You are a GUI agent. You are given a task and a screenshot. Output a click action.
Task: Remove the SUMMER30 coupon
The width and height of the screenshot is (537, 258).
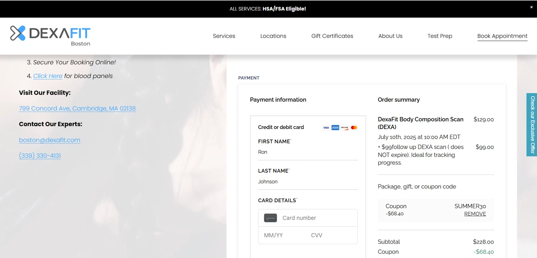point(475,214)
